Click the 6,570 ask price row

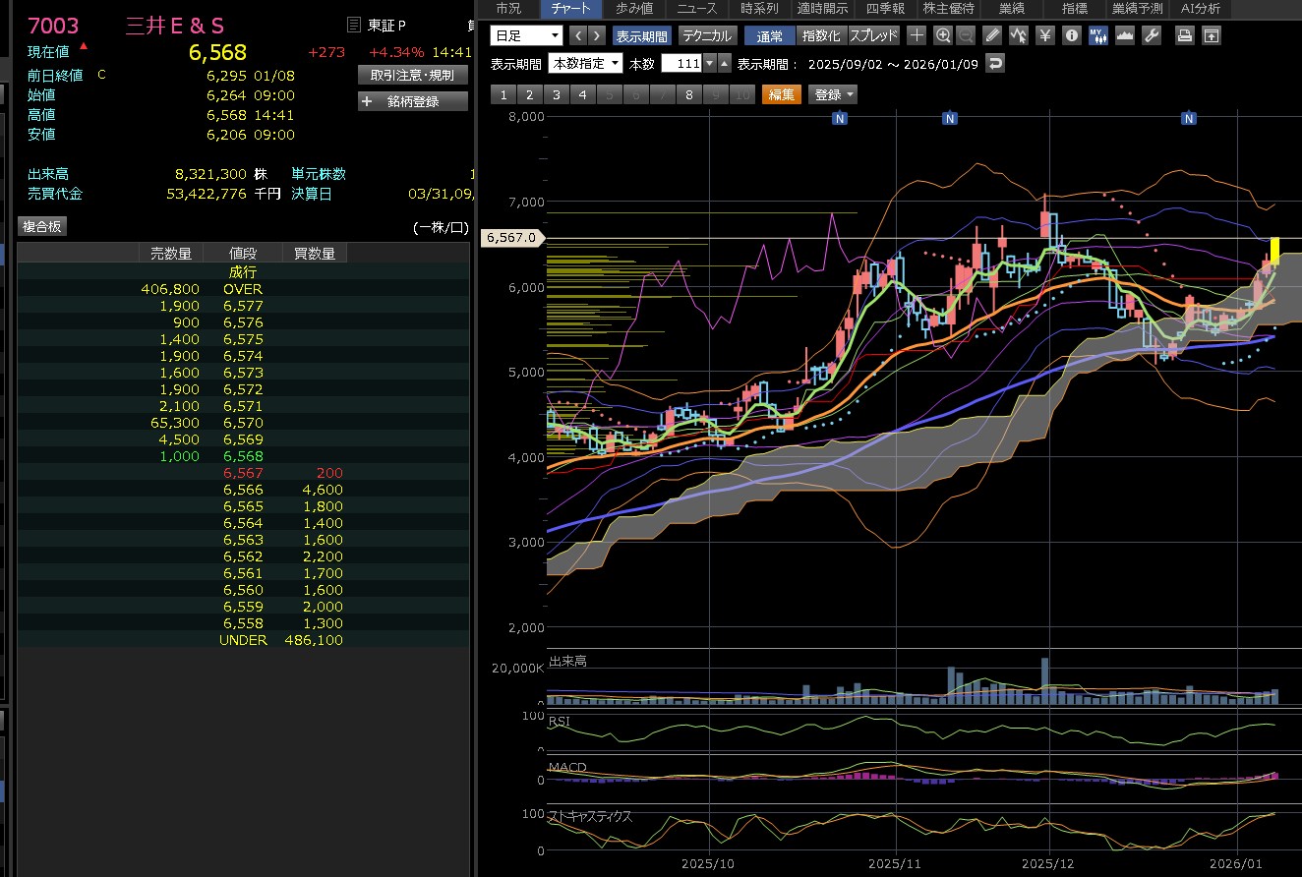click(243, 423)
